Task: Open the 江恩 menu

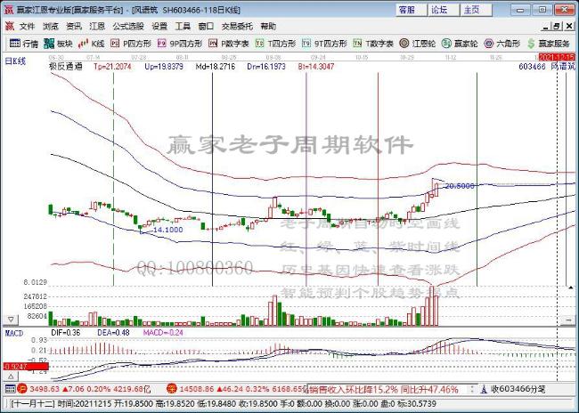Action: click(x=97, y=26)
